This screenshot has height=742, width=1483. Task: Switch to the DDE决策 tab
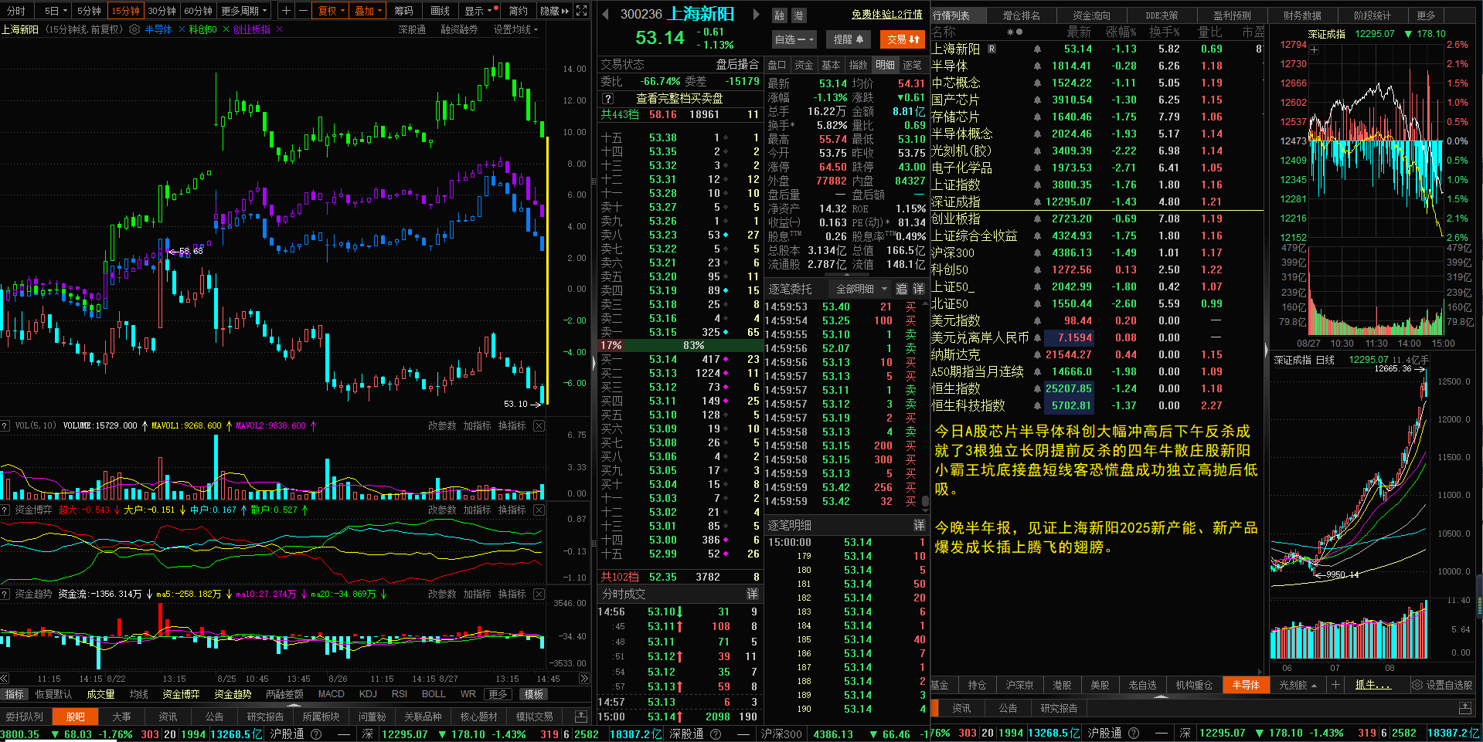(1162, 15)
